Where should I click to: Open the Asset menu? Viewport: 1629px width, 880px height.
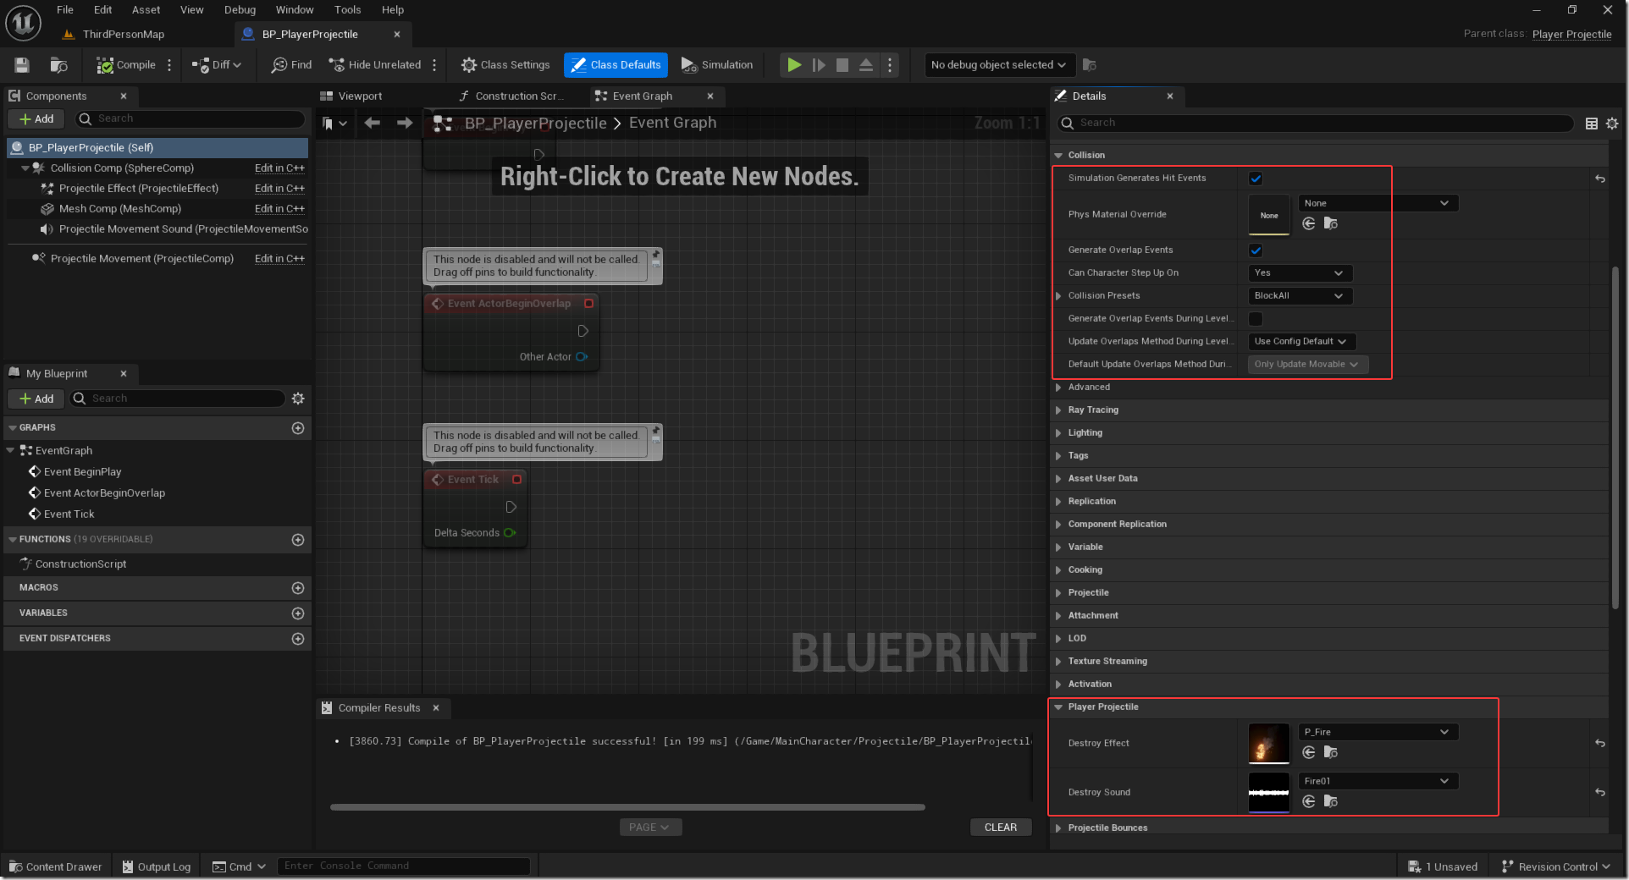(x=146, y=10)
